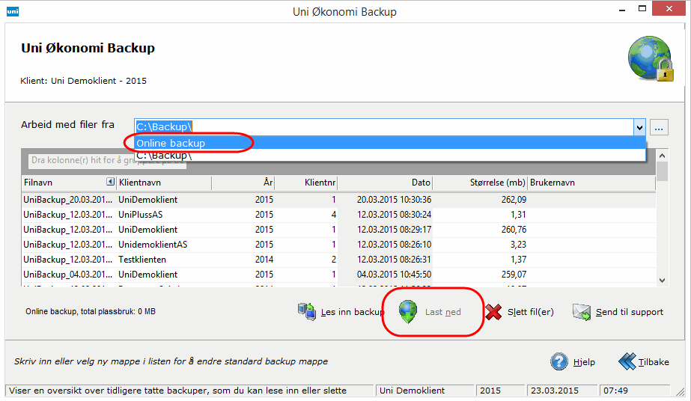Click the Last ned globe icon
Screen dimensions: 691x401
[408, 312]
